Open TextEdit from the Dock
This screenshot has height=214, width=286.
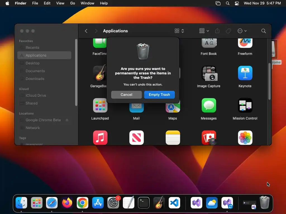(x=128, y=202)
